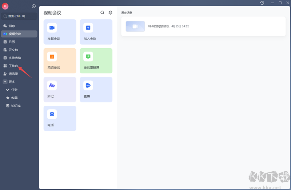
Task: Close the window
Action: [x=287, y=3]
